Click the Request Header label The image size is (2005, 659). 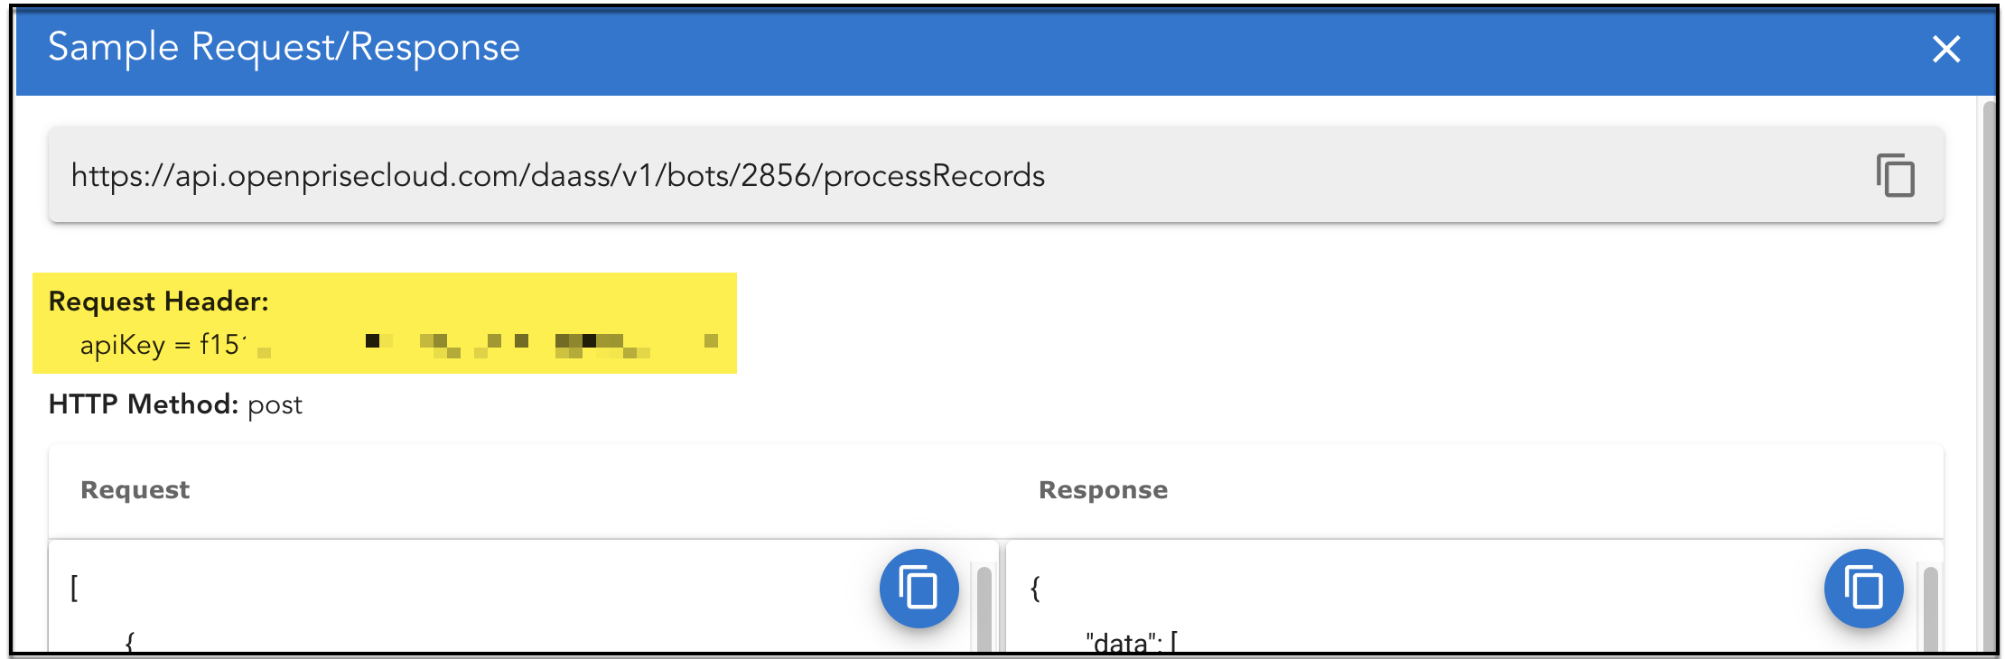[159, 302]
